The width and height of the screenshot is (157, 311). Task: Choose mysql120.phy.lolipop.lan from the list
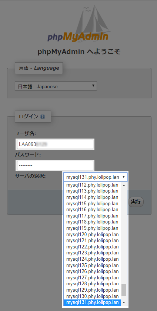coord(92,234)
